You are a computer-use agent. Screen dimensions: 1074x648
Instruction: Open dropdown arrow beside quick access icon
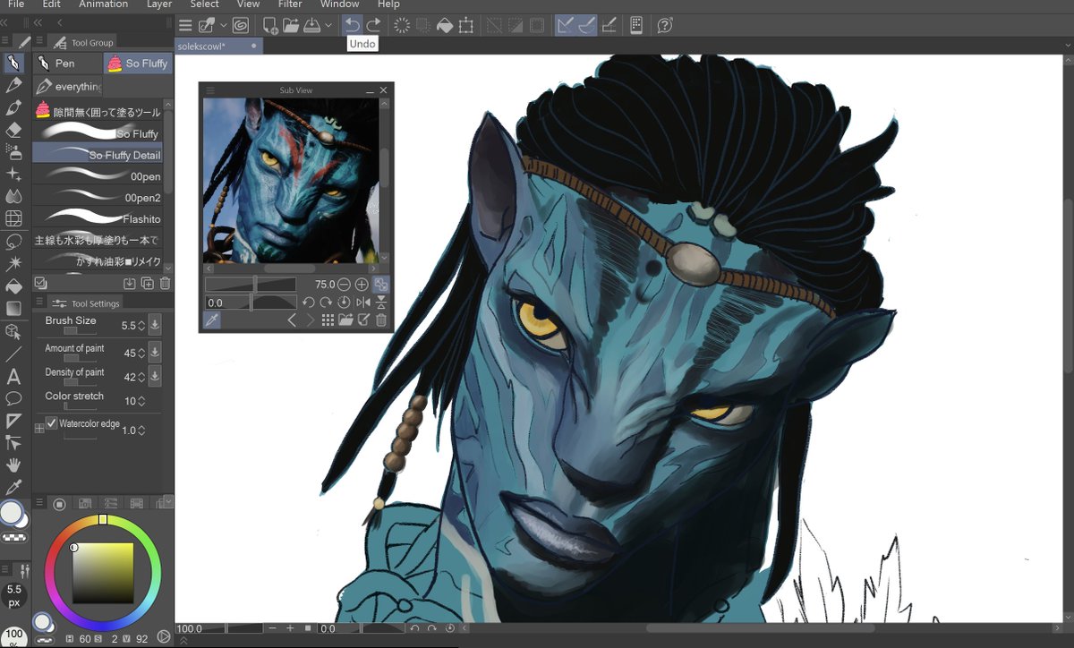pyautogui.click(x=223, y=25)
